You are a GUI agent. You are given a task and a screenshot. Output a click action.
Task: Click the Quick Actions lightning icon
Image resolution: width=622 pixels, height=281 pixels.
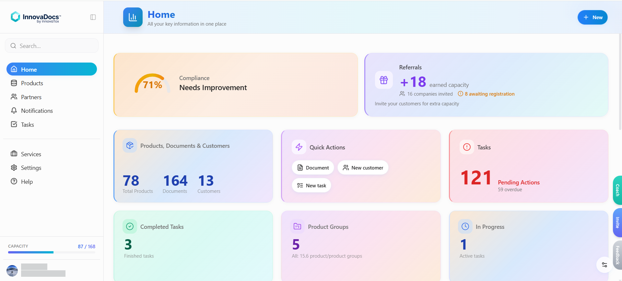tap(299, 147)
